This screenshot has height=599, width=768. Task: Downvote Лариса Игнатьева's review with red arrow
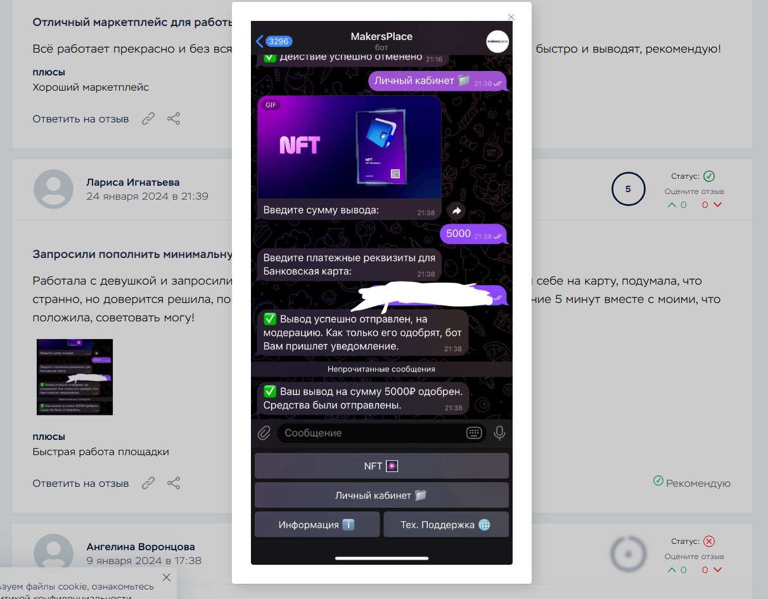click(718, 205)
